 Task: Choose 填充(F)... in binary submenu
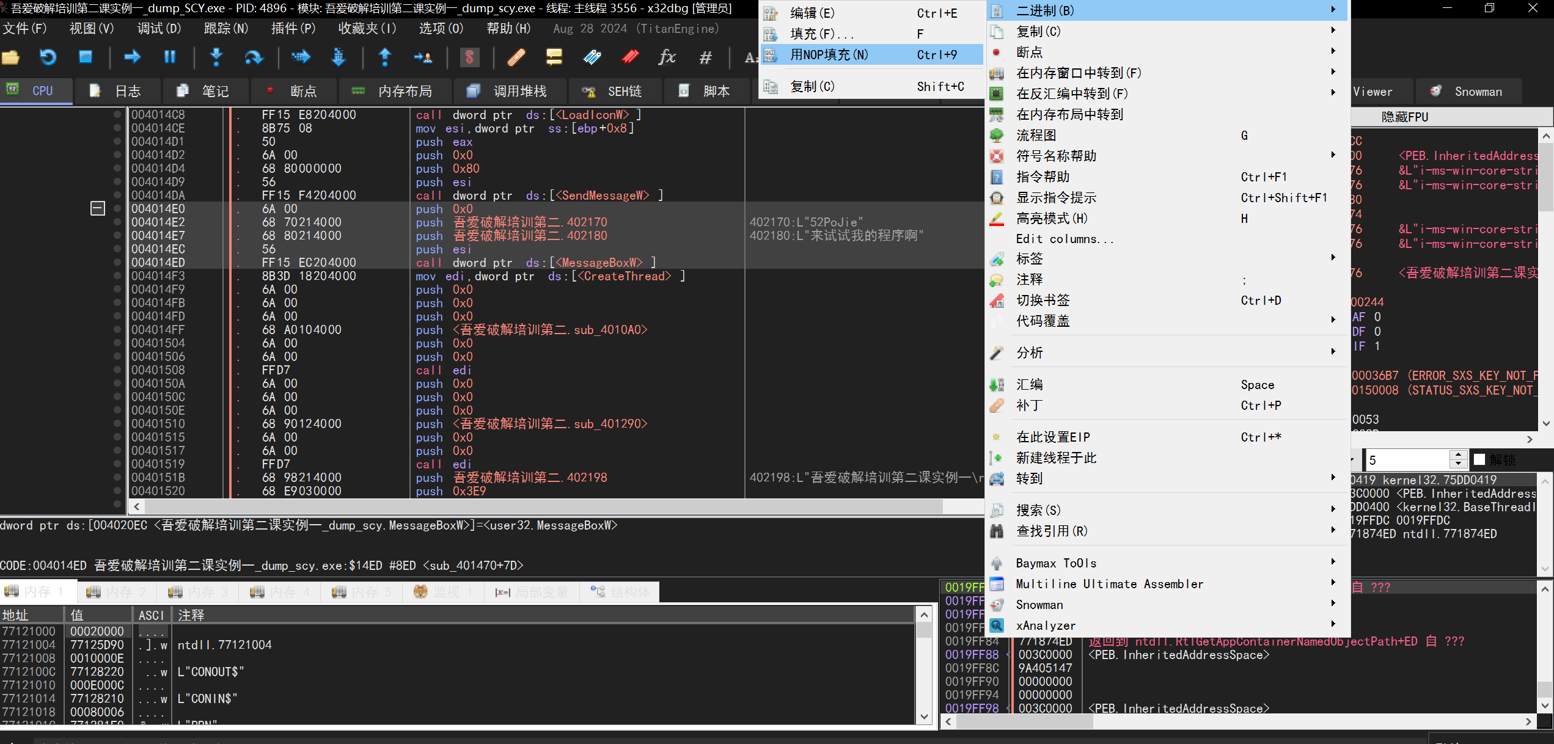872,34
